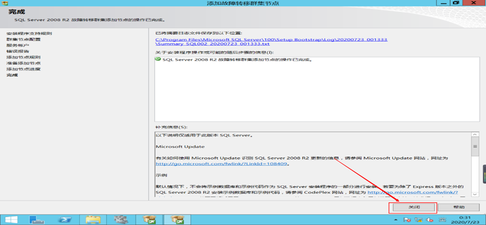This screenshot has width=486, height=225.
Task: Open the Summary_SQL002 log file link
Action: [x=271, y=42]
